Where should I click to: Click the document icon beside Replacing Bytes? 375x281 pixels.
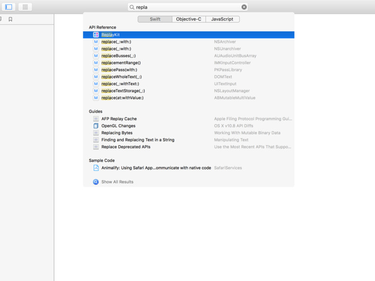point(96,133)
